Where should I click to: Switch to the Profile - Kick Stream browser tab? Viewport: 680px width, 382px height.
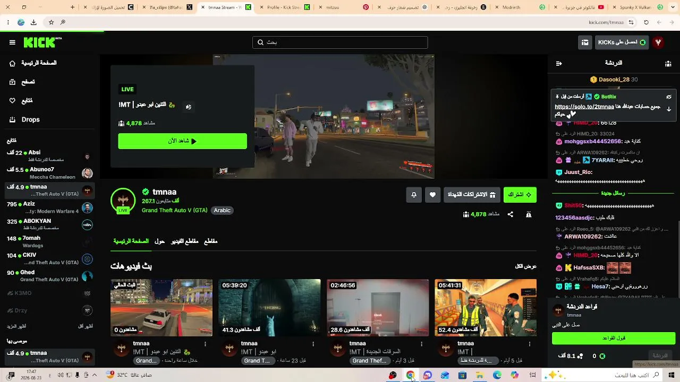(283, 7)
